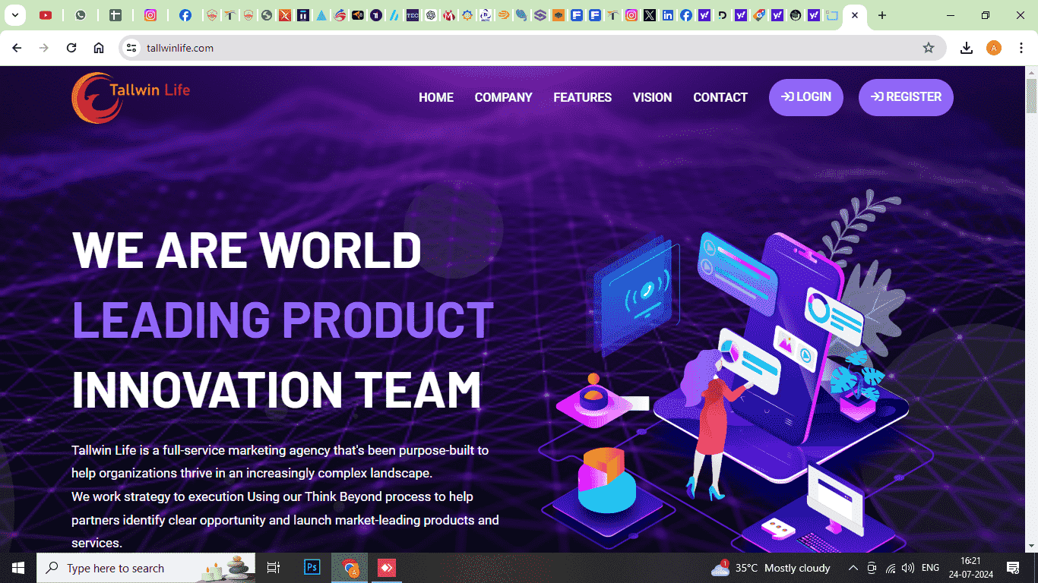The image size is (1038, 583).
Task: Click the scrollbar down arrow
Action: tap(1031, 547)
